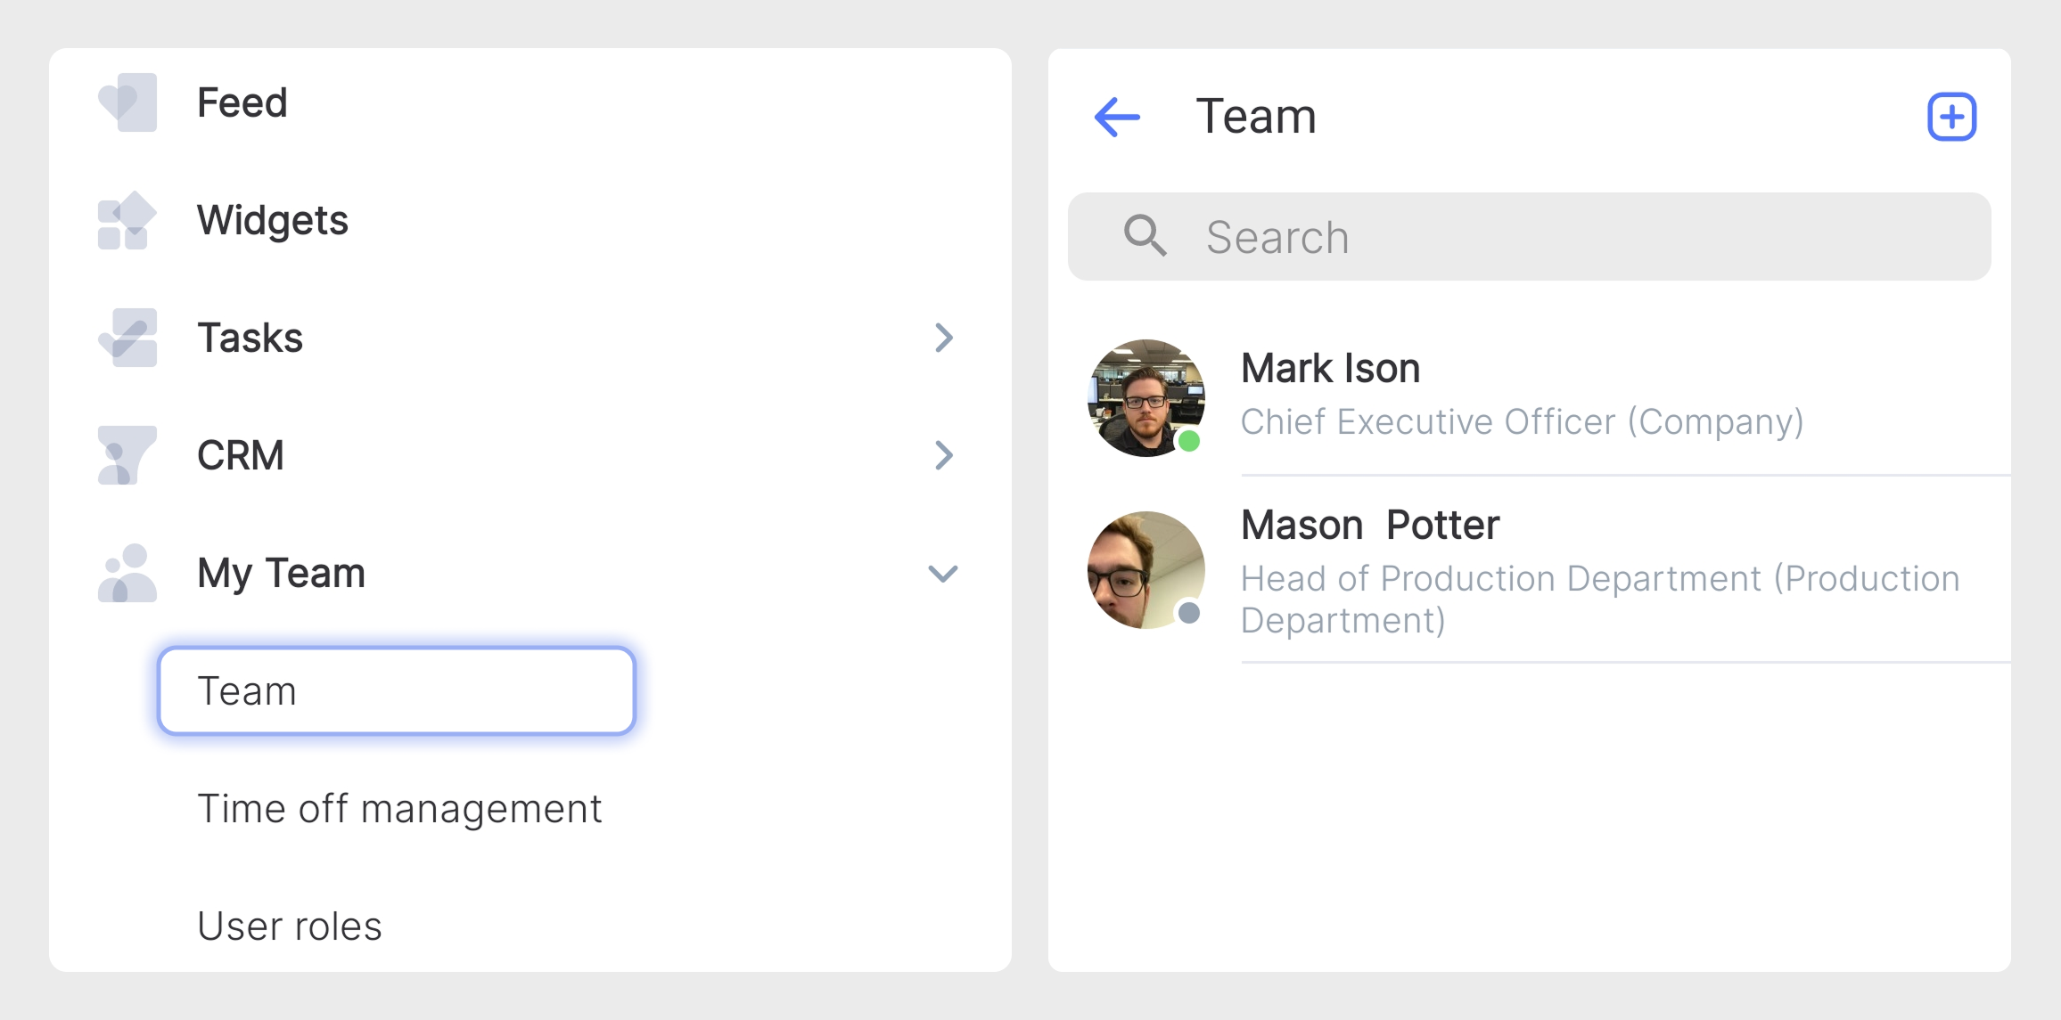Open Mason Potter's profile photo
2061x1020 pixels.
point(1146,570)
